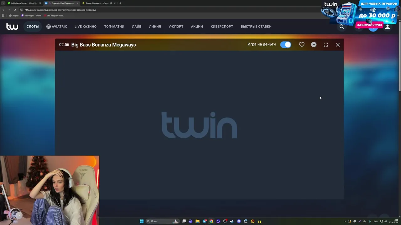Open the СЛОТЫ section

click(33, 27)
